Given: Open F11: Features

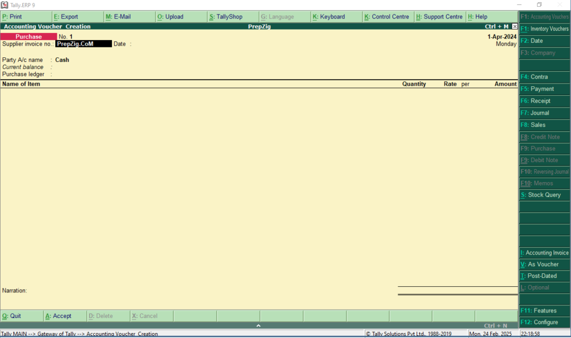Looking at the screenshot, I should click(x=544, y=311).
